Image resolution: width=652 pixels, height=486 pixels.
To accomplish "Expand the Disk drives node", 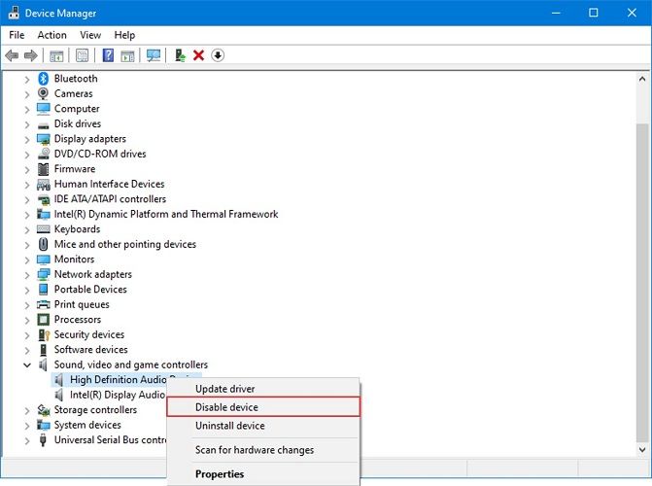I will pyautogui.click(x=27, y=124).
